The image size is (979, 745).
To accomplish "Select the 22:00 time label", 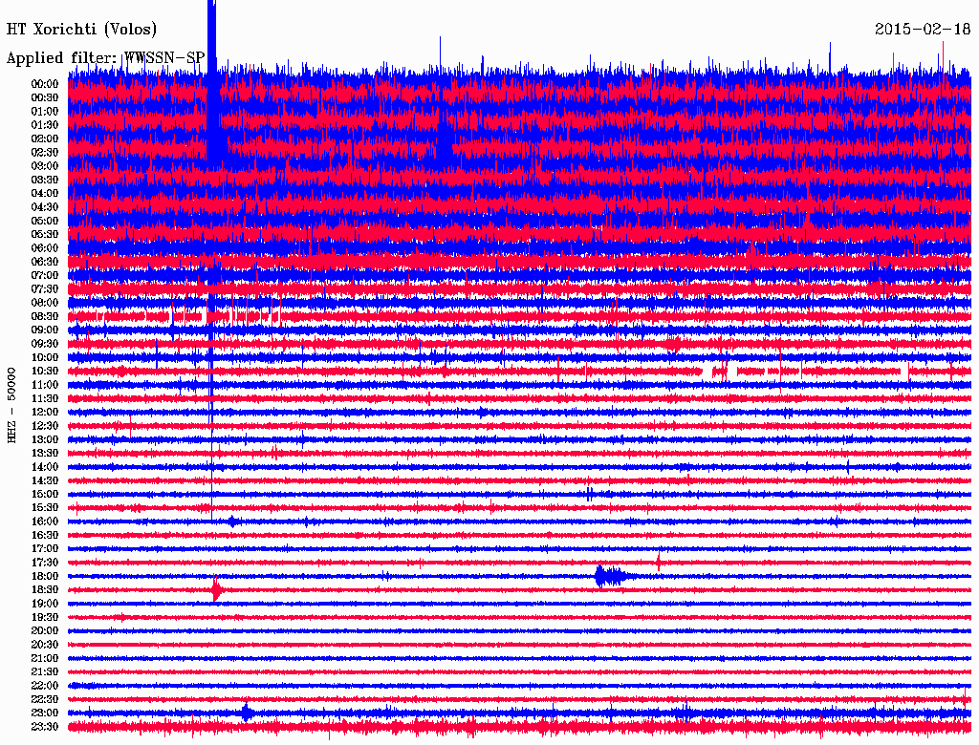I will click(x=45, y=686).
